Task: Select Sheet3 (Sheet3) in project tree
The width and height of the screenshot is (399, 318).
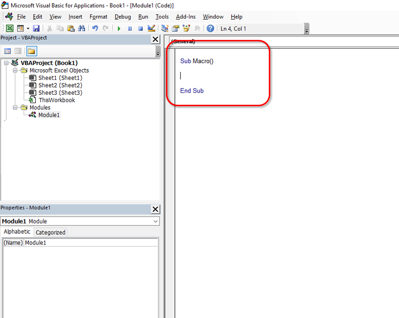Action: click(x=60, y=93)
